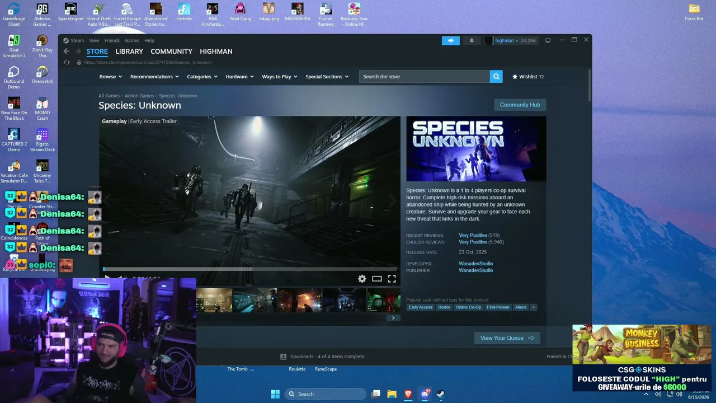Open Grand Theft Auto V desktop shortcut
The width and height of the screenshot is (716, 403).
[x=99, y=15]
